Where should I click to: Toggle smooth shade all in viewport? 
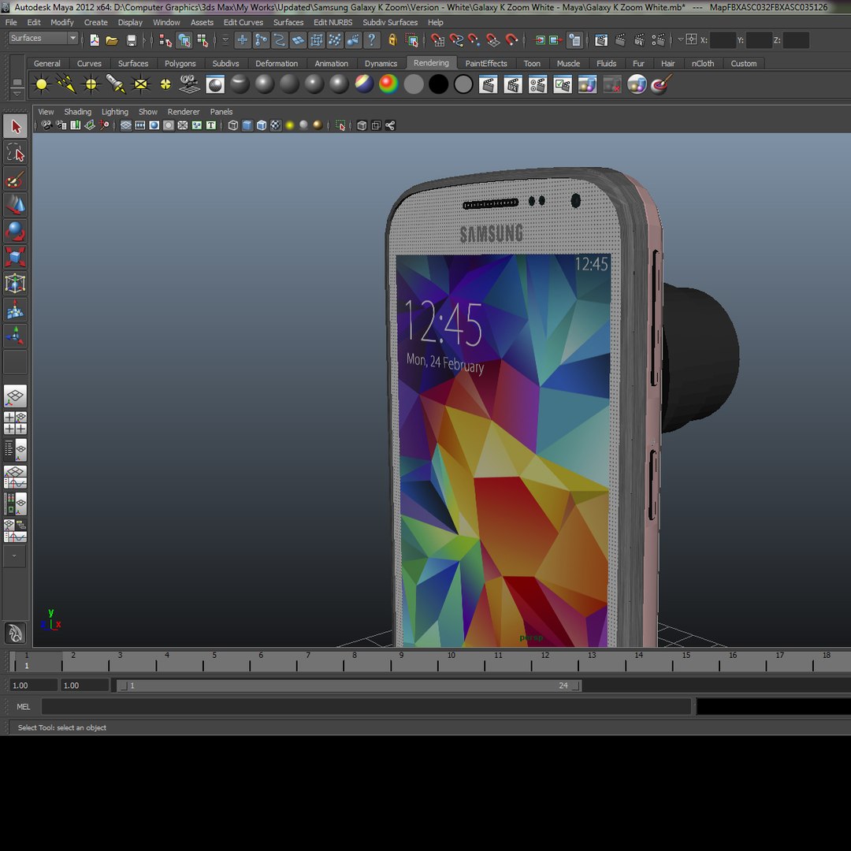pyautogui.click(x=247, y=126)
